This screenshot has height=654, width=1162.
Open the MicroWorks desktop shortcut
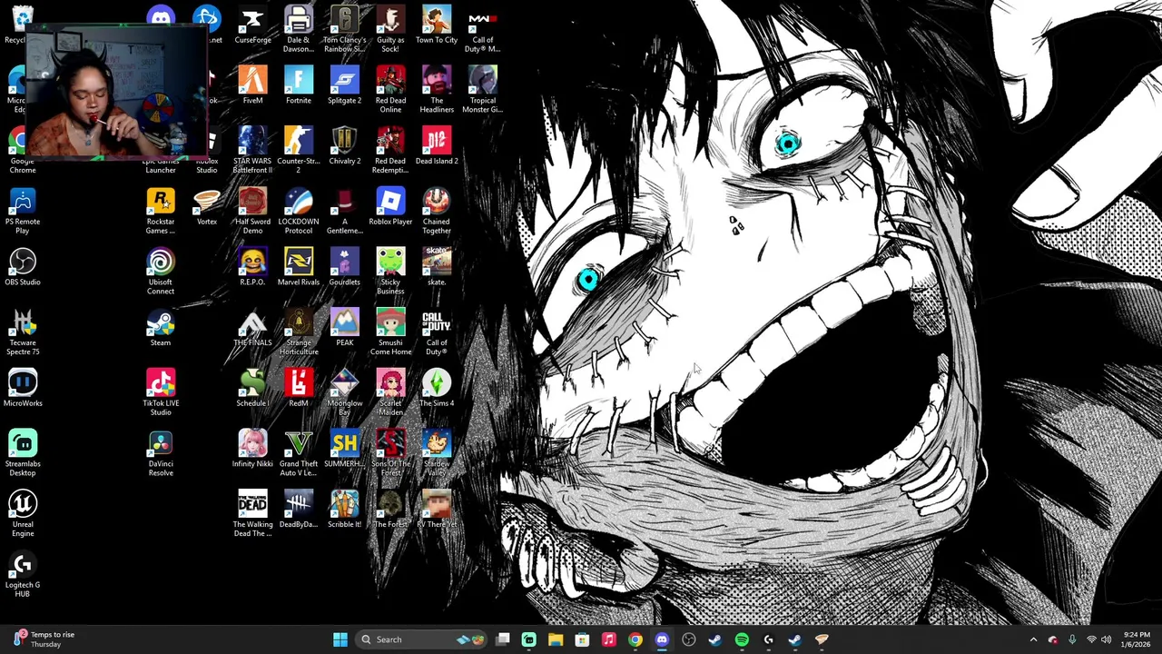23,389
